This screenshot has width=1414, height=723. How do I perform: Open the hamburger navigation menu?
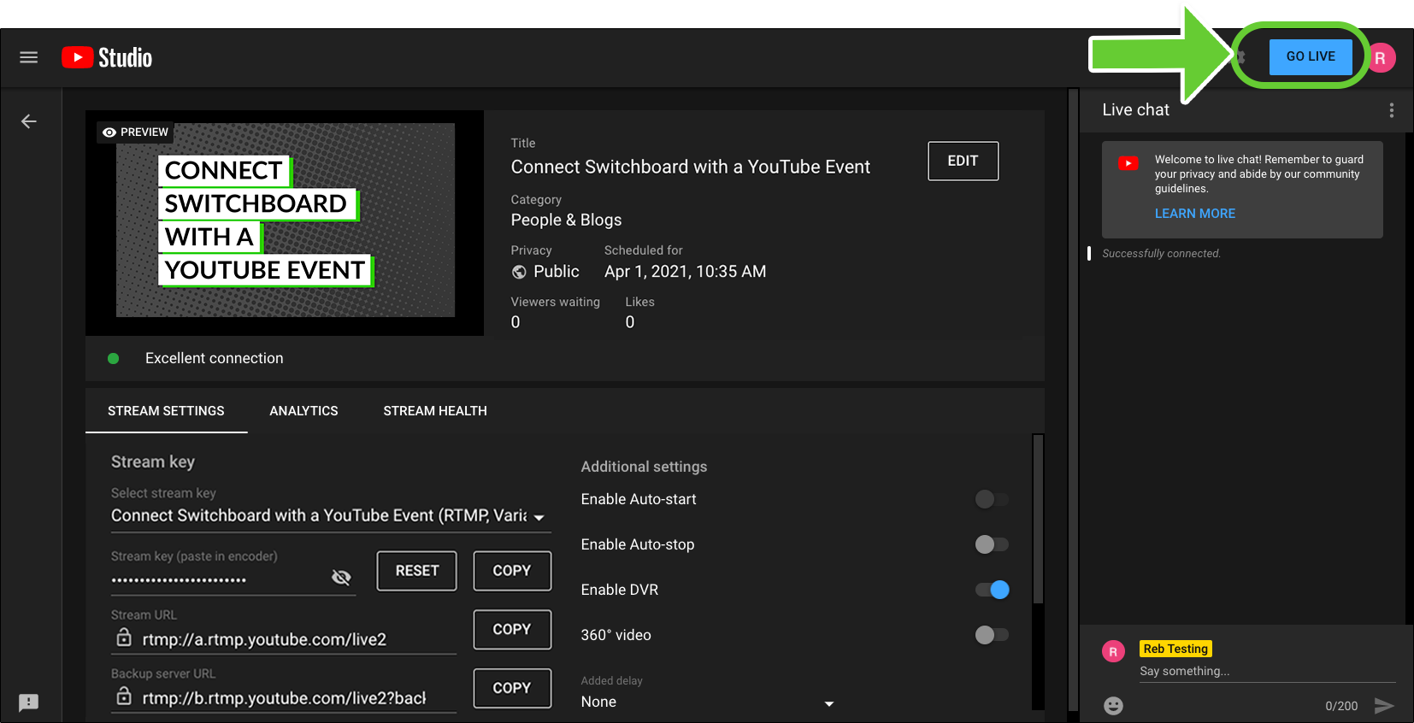coord(29,57)
